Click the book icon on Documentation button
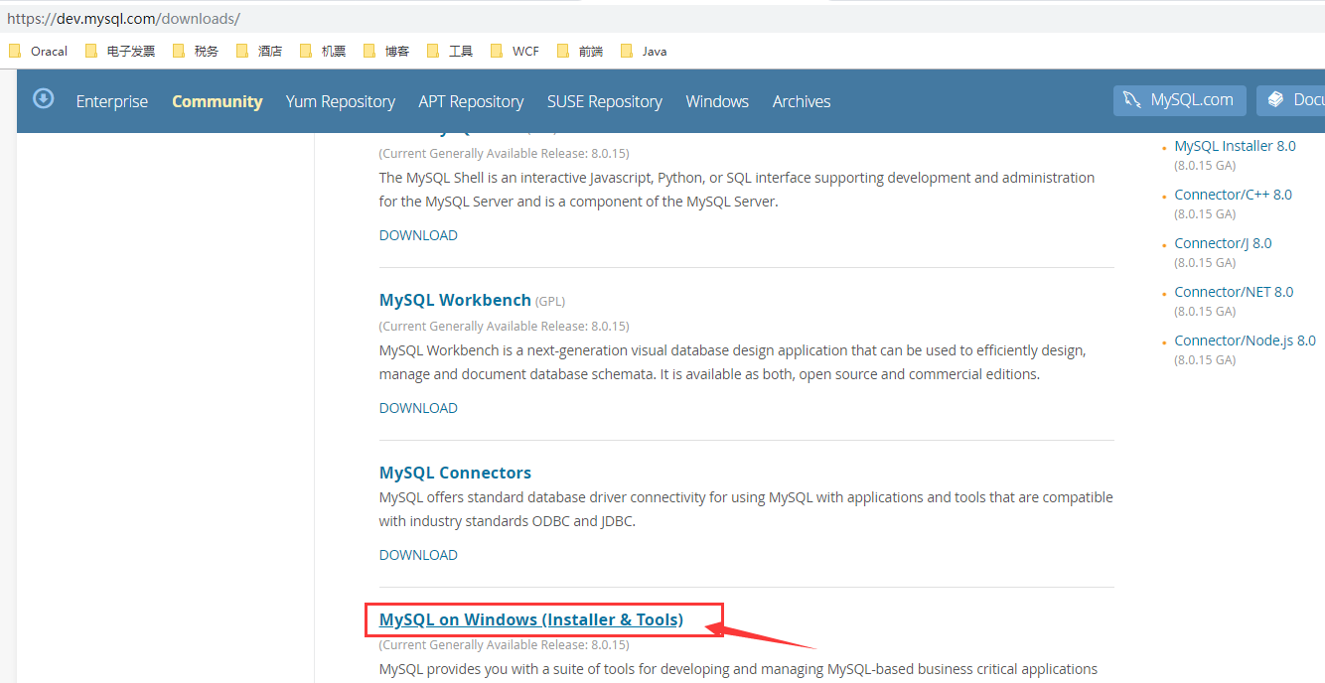This screenshot has width=1325, height=683. pyautogui.click(x=1276, y=100)
